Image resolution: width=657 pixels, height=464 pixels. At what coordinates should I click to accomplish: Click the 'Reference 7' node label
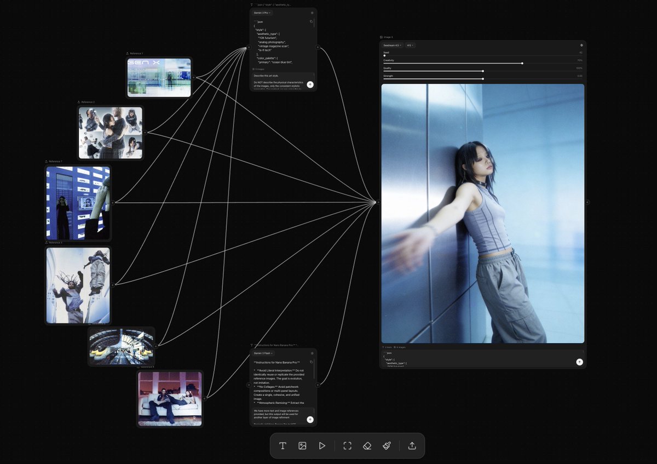[x=54, y=162]
